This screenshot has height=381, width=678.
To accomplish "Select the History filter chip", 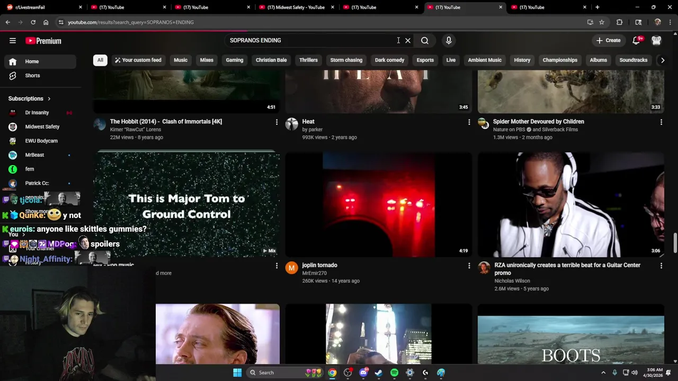I will pyautogui.click(x=522, y=60).
